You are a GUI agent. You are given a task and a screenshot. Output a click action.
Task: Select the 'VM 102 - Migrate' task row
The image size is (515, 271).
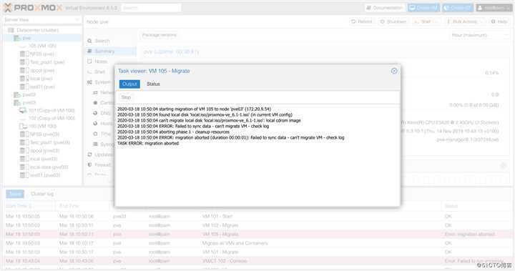(257, 225)
